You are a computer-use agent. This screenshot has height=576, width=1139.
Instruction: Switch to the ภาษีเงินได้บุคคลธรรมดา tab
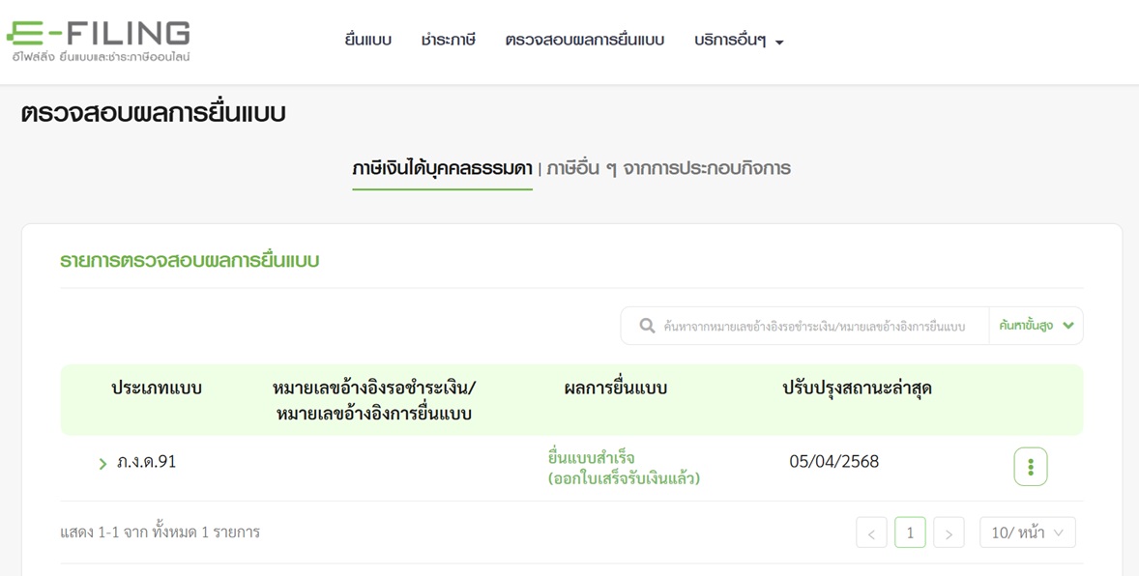442,169
